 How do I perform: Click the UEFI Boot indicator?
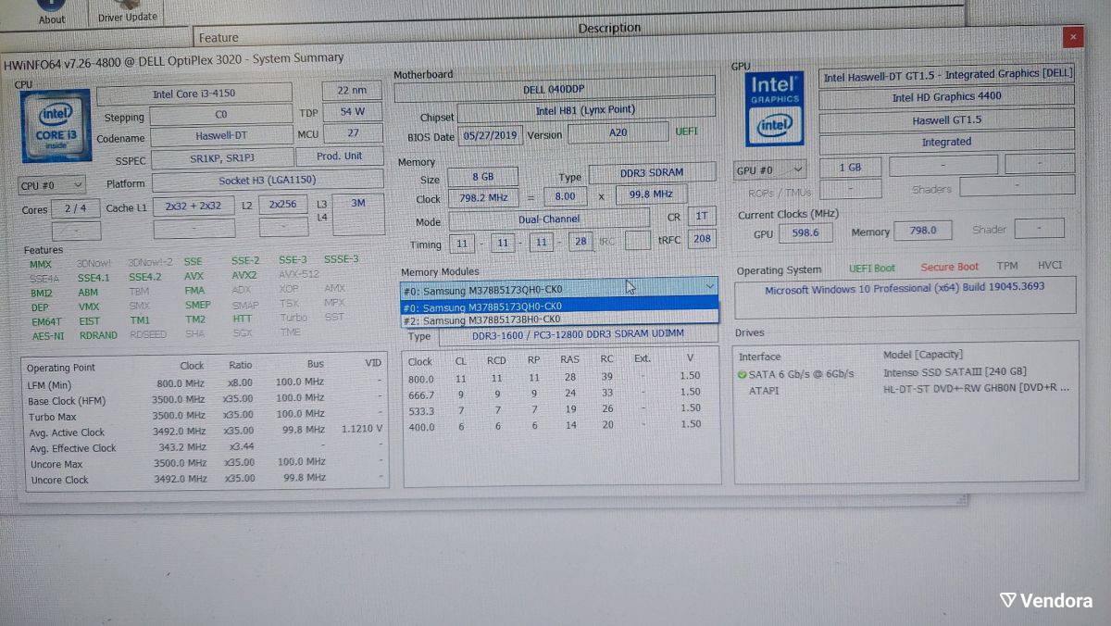872,269
